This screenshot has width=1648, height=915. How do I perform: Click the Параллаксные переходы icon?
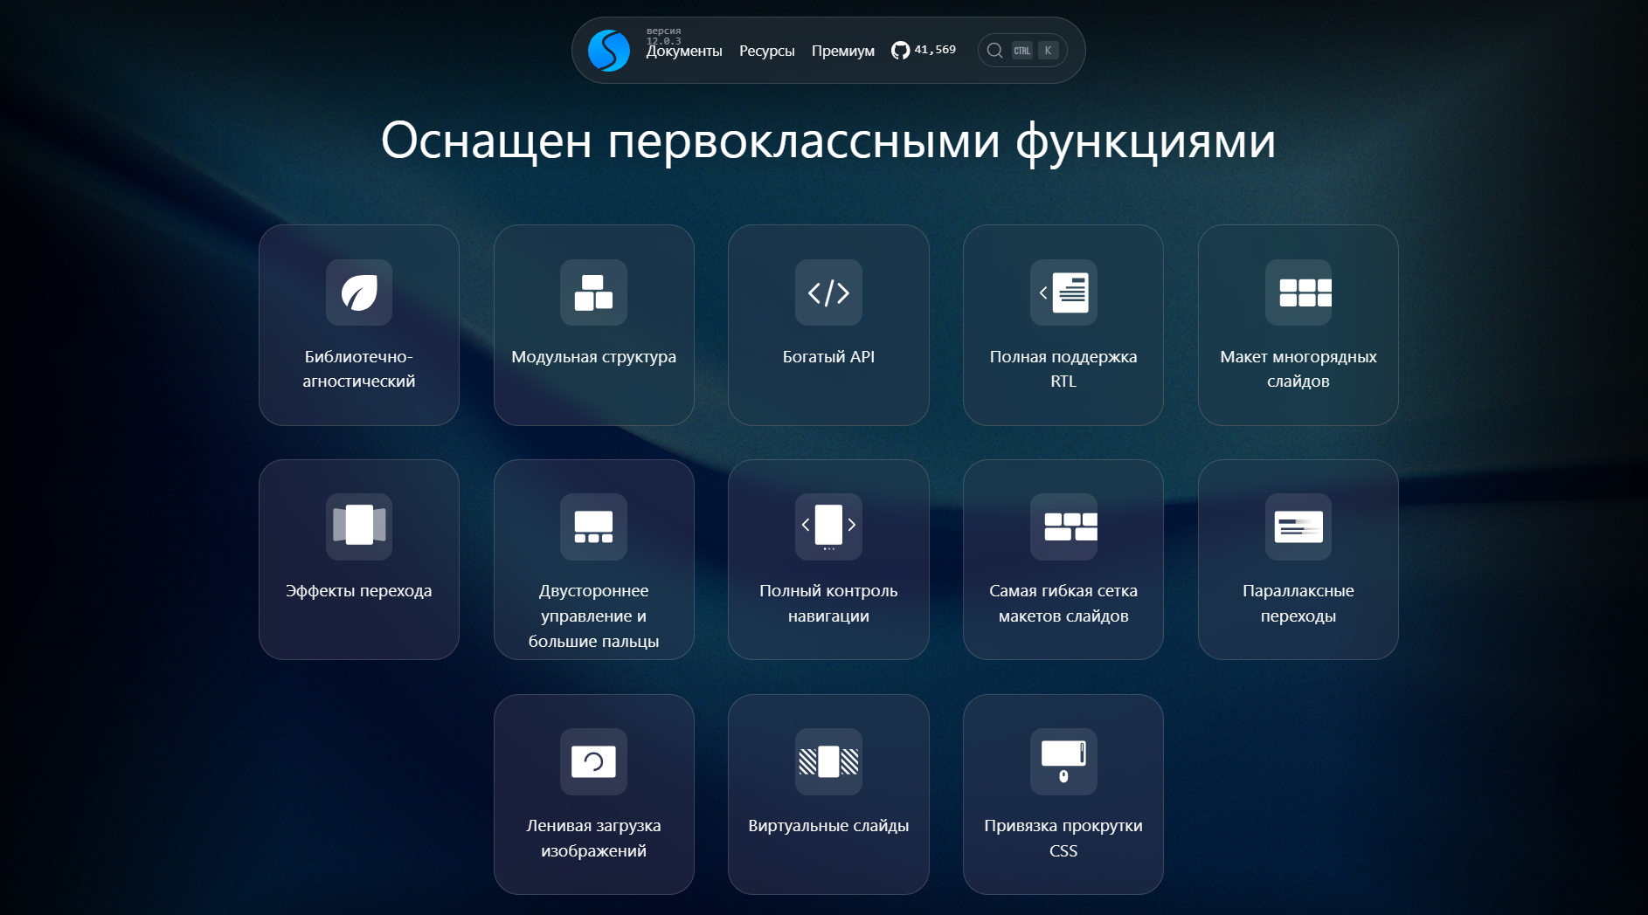click(1298, 526)
